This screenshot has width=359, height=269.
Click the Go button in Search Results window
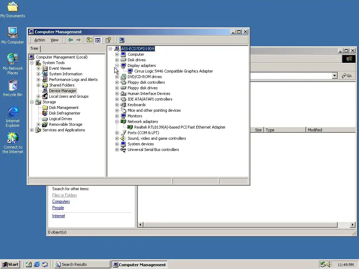click(347, 76)
